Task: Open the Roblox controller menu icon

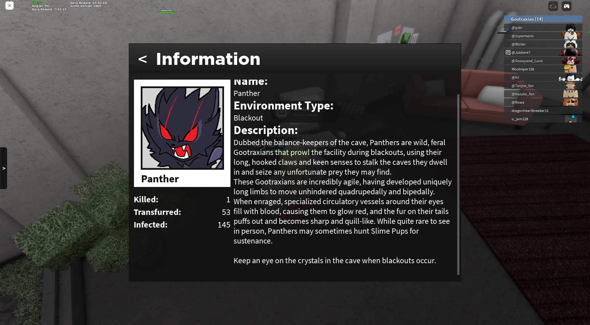Action: pos(567,6)
